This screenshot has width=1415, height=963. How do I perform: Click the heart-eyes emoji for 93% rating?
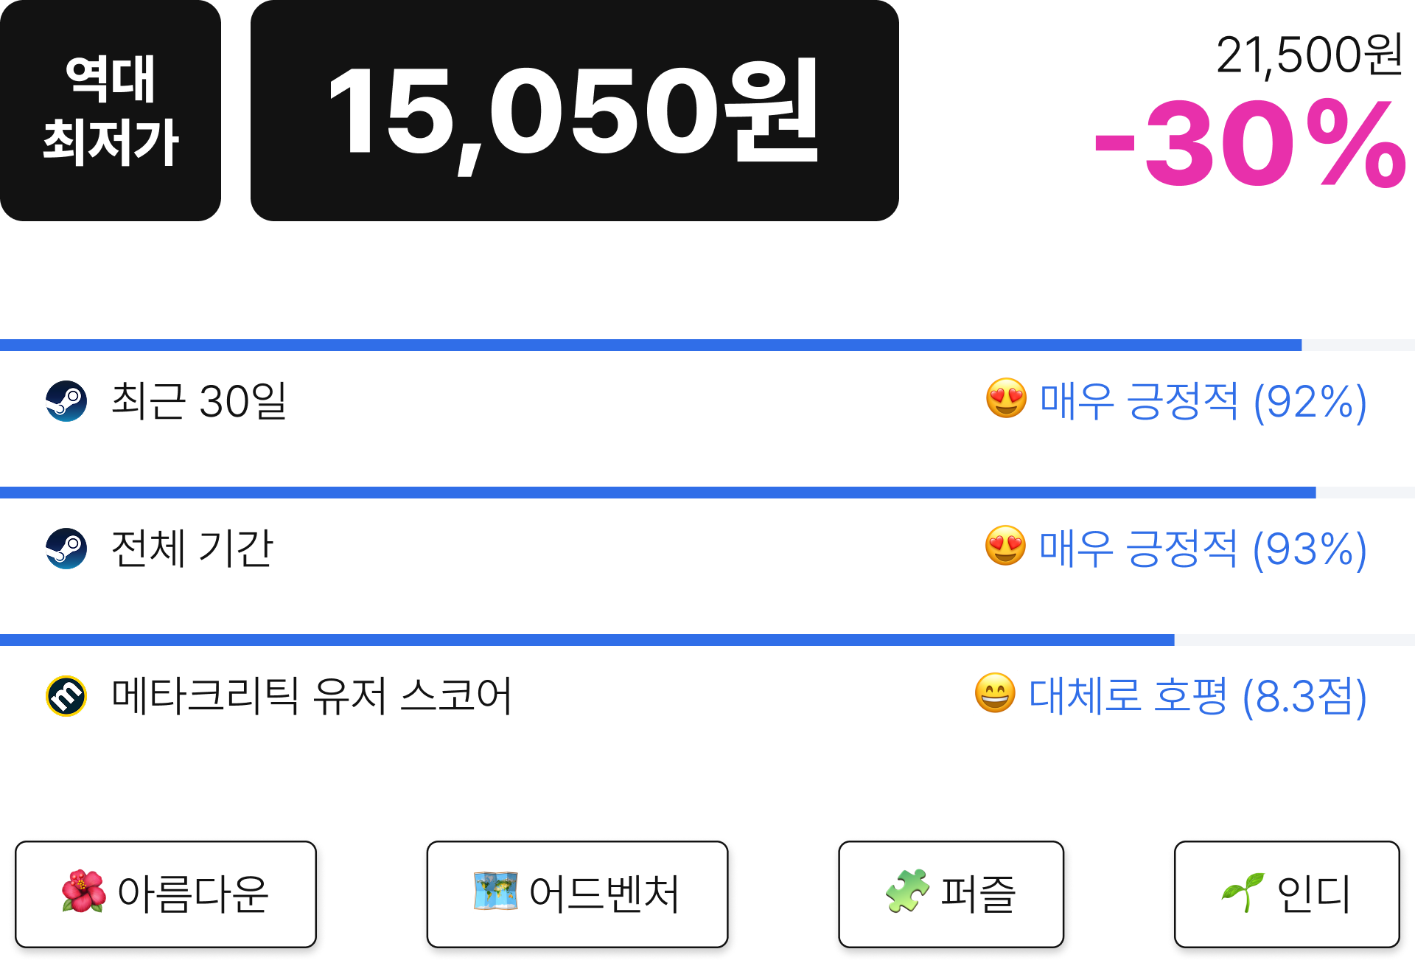pos(1005,546)
